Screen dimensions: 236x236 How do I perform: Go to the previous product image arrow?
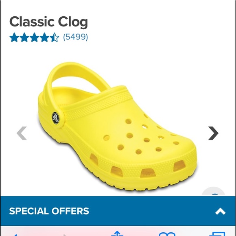22,133
